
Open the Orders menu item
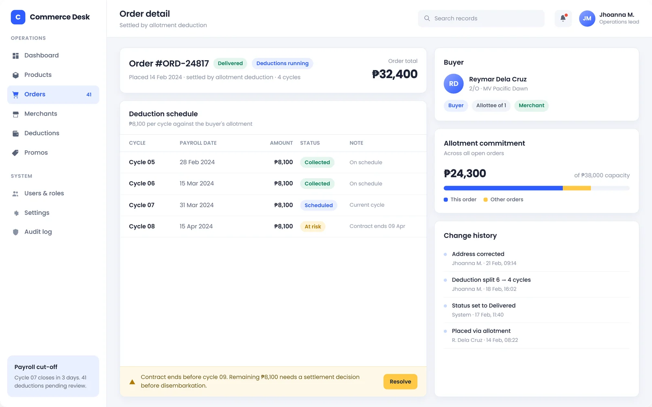53,94
